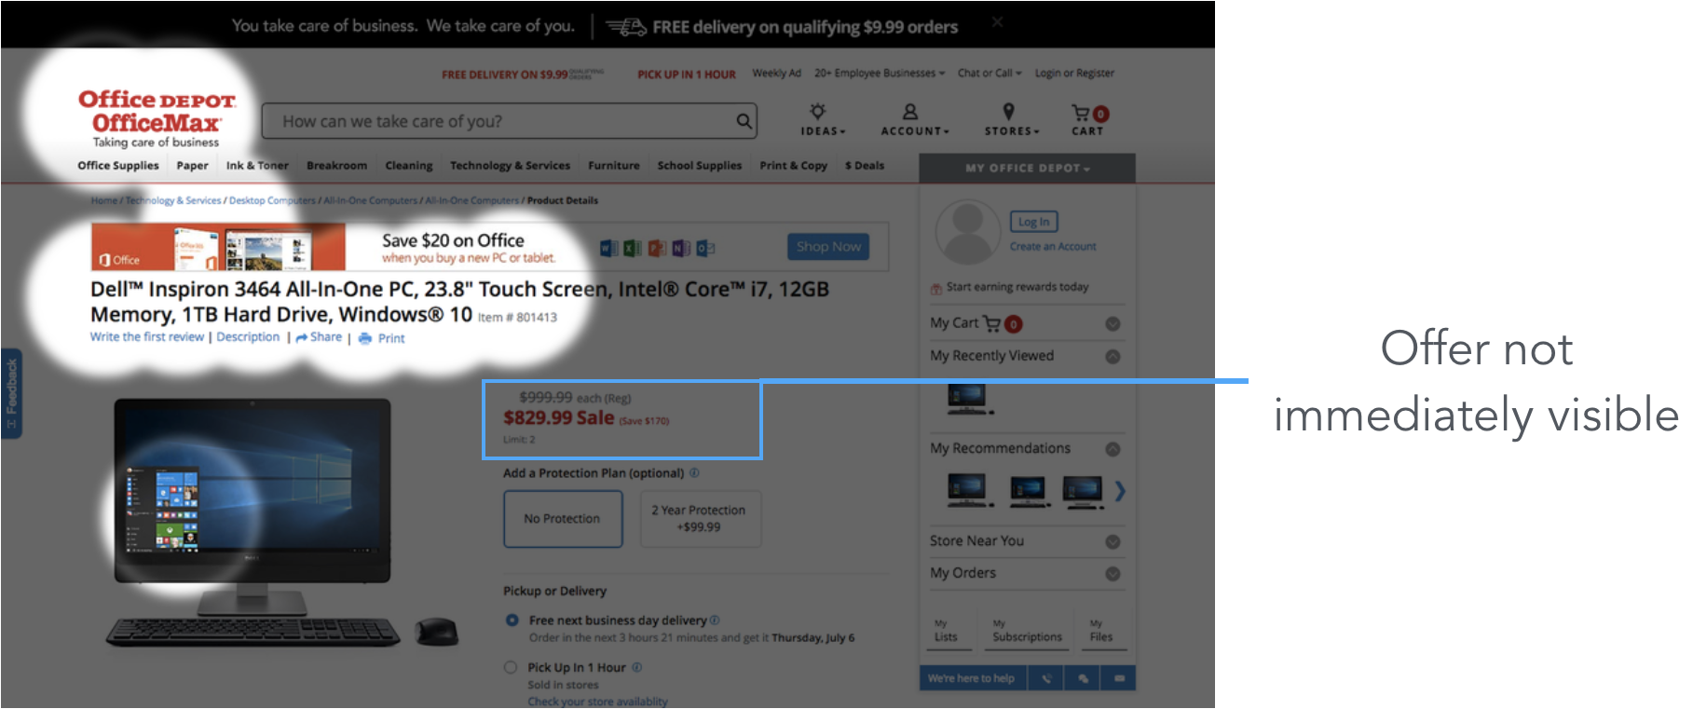Click the Outlook icon in Office banner

tap(705, 248)
